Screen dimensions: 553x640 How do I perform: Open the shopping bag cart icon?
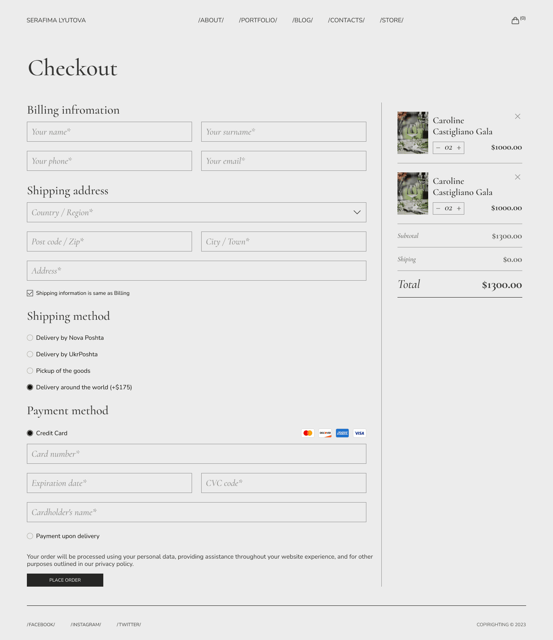515,21
